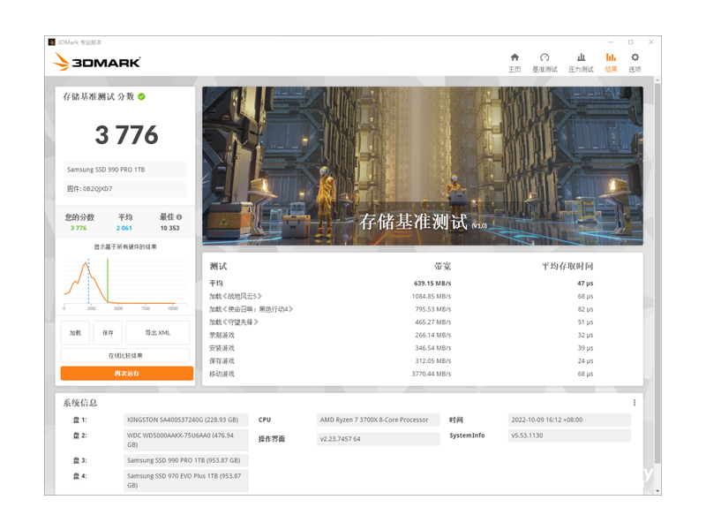Switch to Benchmarks (基准测试) tab

coord(545,63)
